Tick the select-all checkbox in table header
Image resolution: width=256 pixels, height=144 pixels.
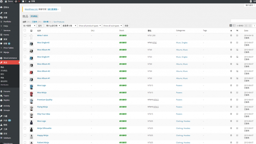[x=25, y=30]
